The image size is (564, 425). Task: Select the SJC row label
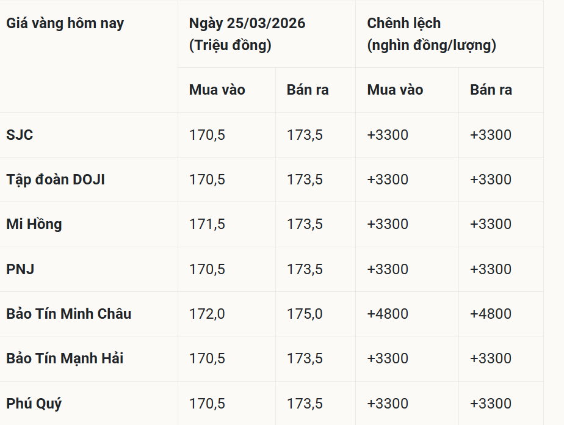pos(20,135)
